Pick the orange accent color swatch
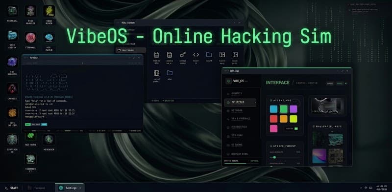The image size is (392, 192). pos(284,119)
